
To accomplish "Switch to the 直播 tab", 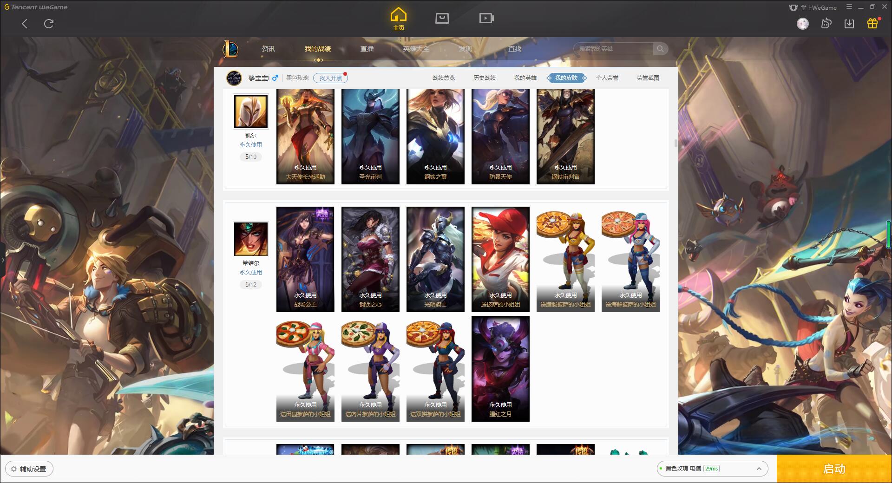I will pos(367,49).
